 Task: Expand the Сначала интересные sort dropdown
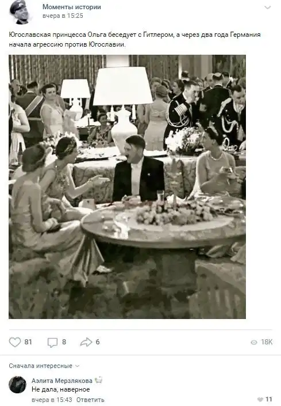pos(44,366)
